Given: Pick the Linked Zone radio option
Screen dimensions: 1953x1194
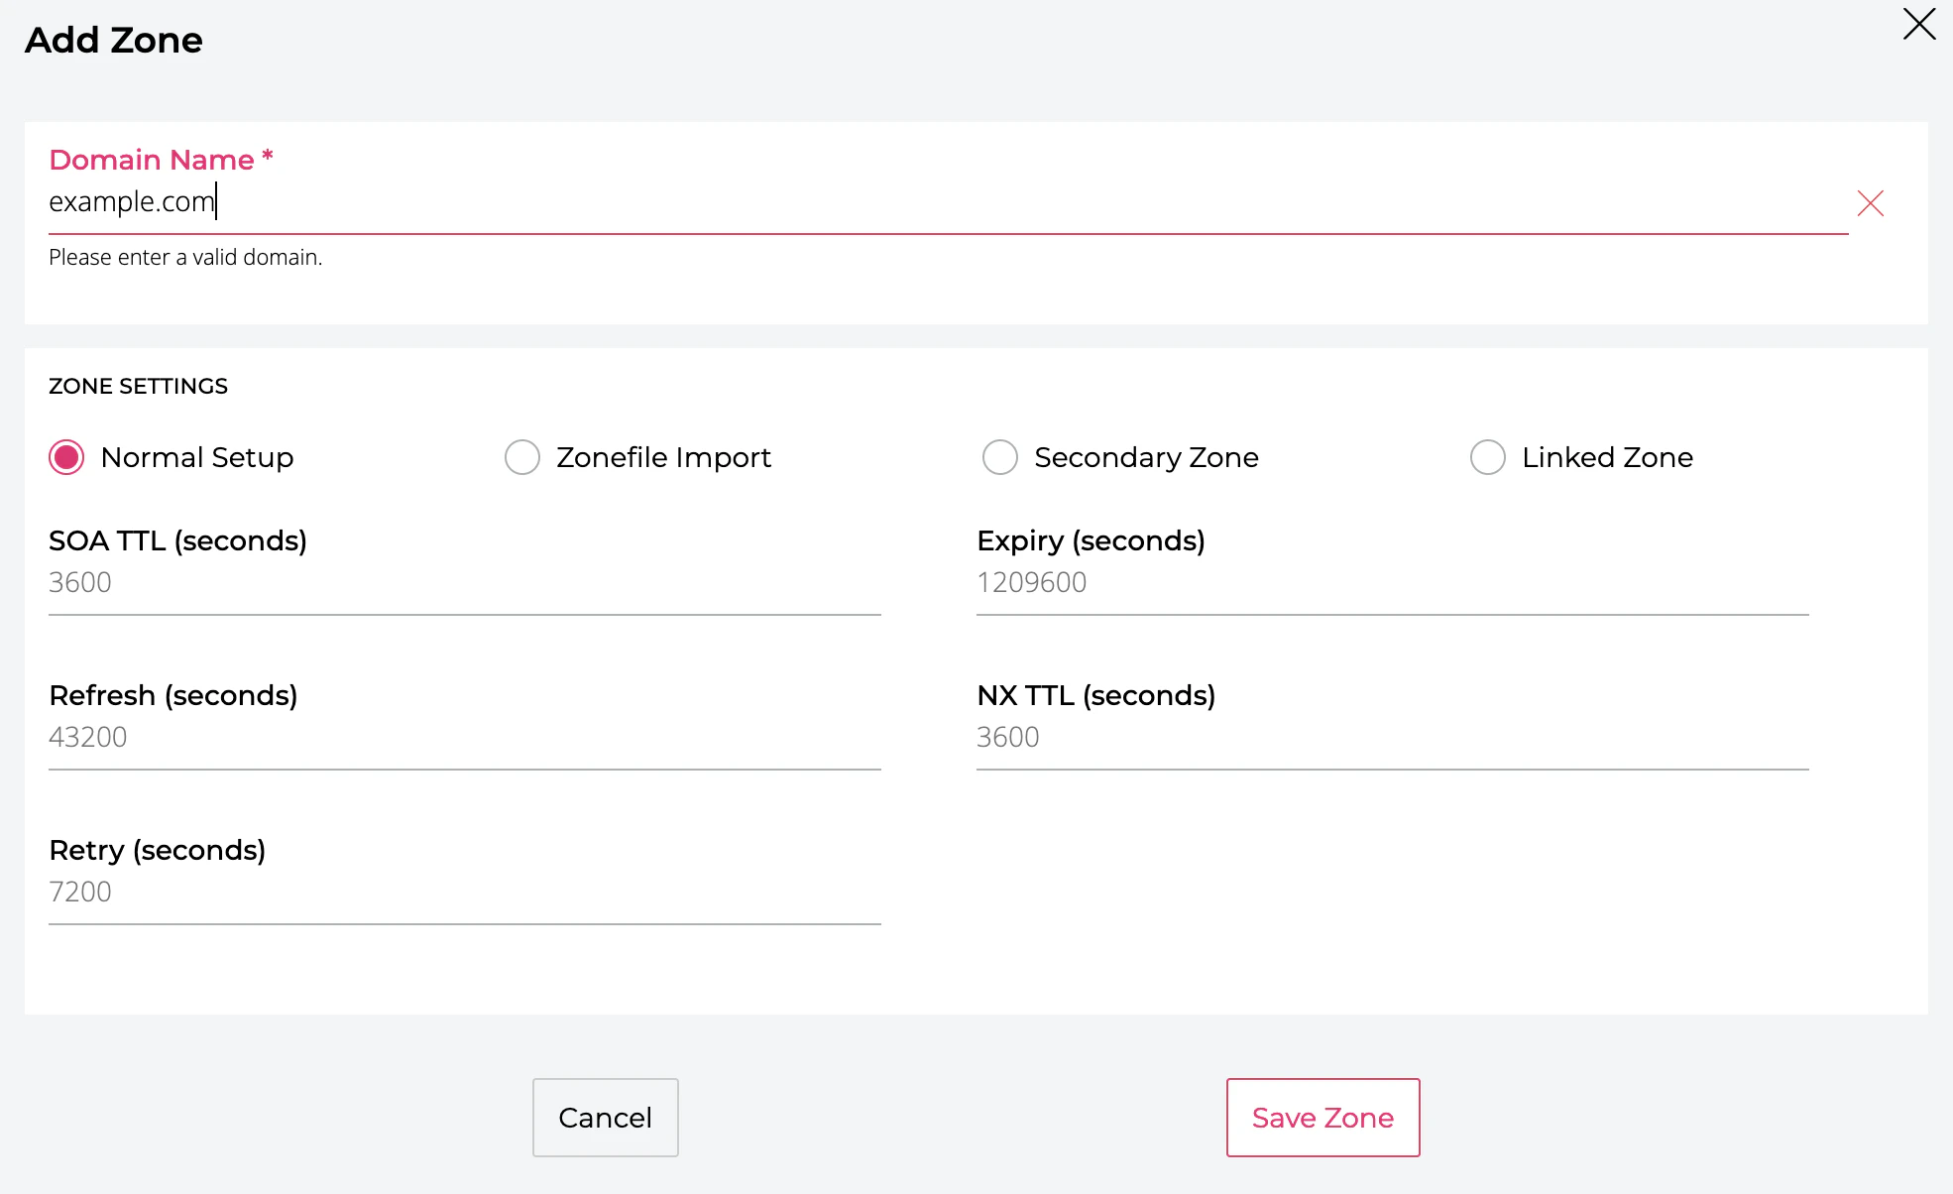Looking at the screenshot, I should pyautogui.click(x=1487, y=457).
